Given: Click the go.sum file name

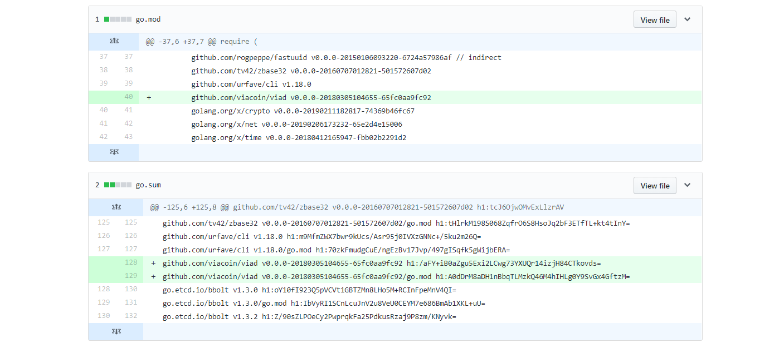Looking at the screenshot, I should pos(148,185).
